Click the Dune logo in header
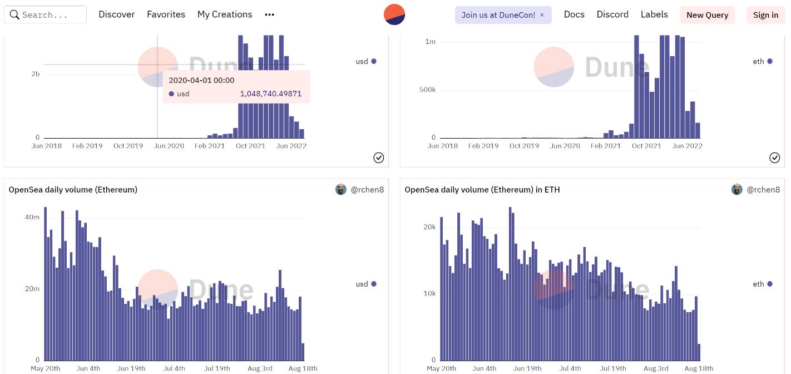 coord(394,14)
